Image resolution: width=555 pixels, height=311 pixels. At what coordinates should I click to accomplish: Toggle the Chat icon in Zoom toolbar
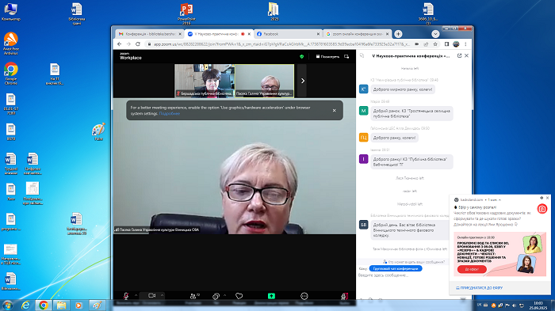(216, 296)
